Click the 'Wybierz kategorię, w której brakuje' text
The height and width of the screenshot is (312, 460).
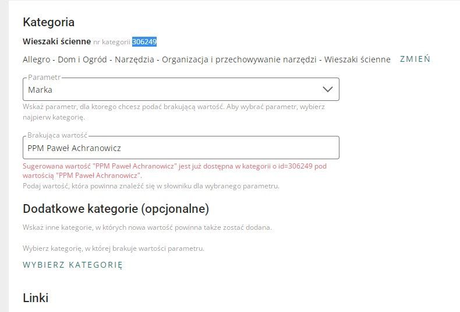click(x=113, y=248)
